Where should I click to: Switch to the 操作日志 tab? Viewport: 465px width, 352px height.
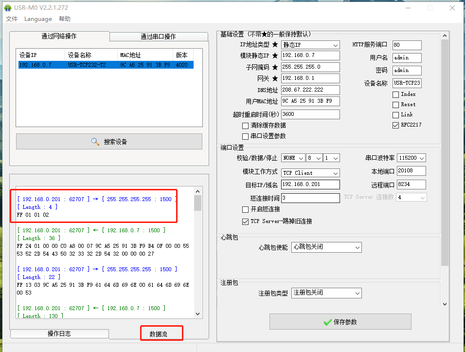click(59, 333)
